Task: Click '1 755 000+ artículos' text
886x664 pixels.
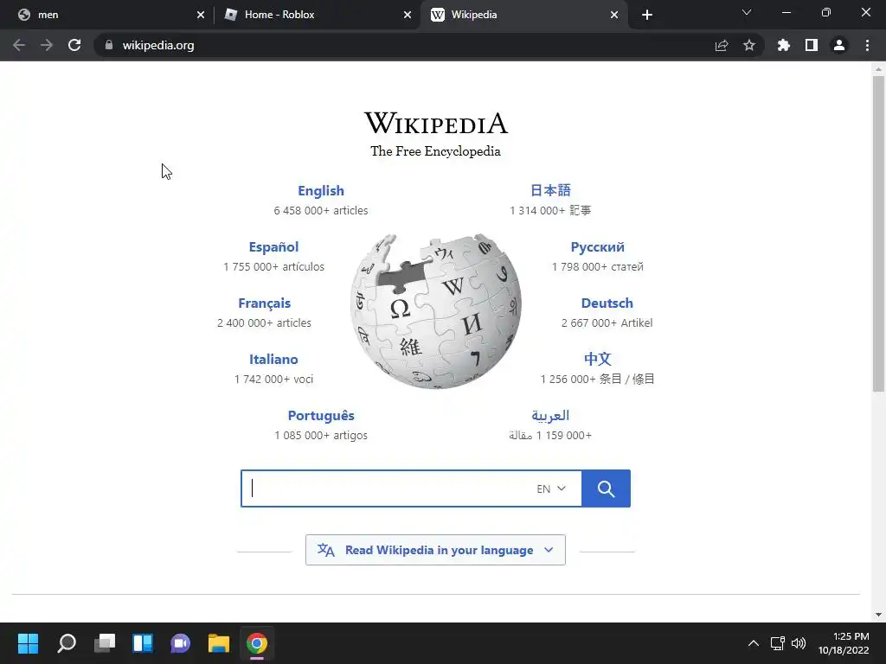Action: (273, 266)
